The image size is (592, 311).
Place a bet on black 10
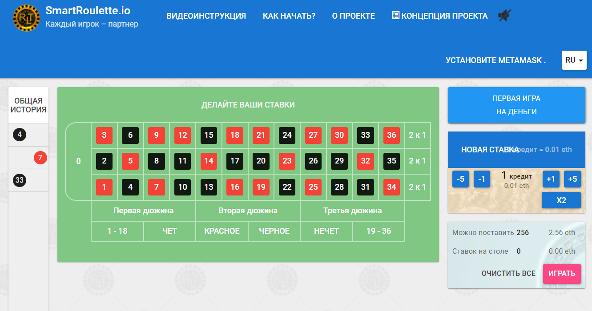pos(183,187)
